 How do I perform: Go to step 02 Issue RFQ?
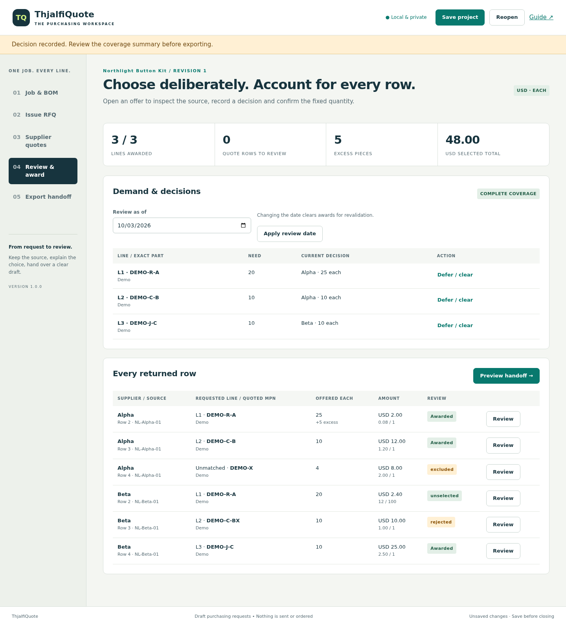point(43,115)
